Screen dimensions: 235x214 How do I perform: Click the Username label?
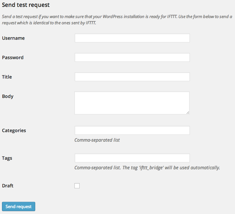click(x=13, y=38)
